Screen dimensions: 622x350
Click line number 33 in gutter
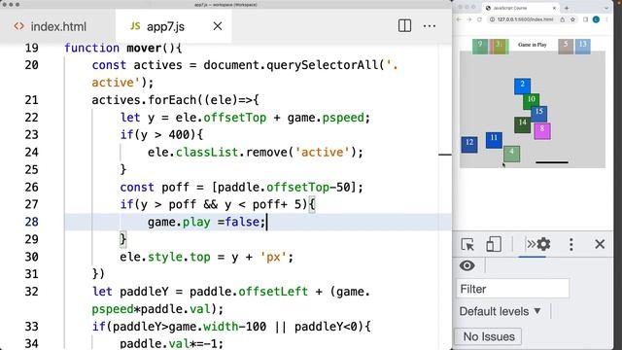pyautogui.click(x=31, y=327)
